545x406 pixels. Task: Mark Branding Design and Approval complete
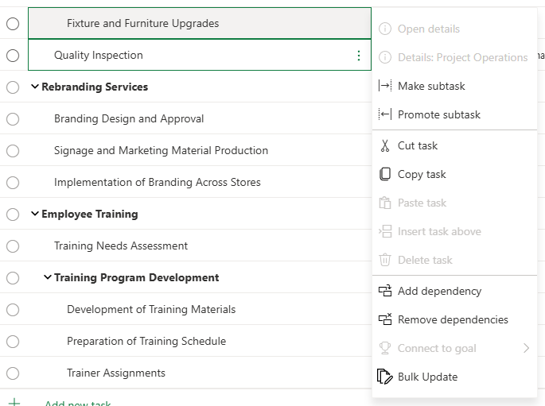13,119
